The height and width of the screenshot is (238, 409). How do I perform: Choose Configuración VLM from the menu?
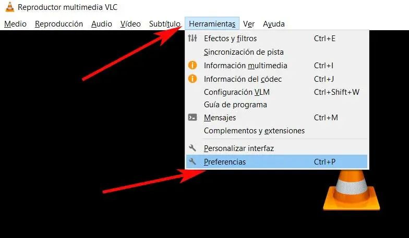tap(276, 92)
